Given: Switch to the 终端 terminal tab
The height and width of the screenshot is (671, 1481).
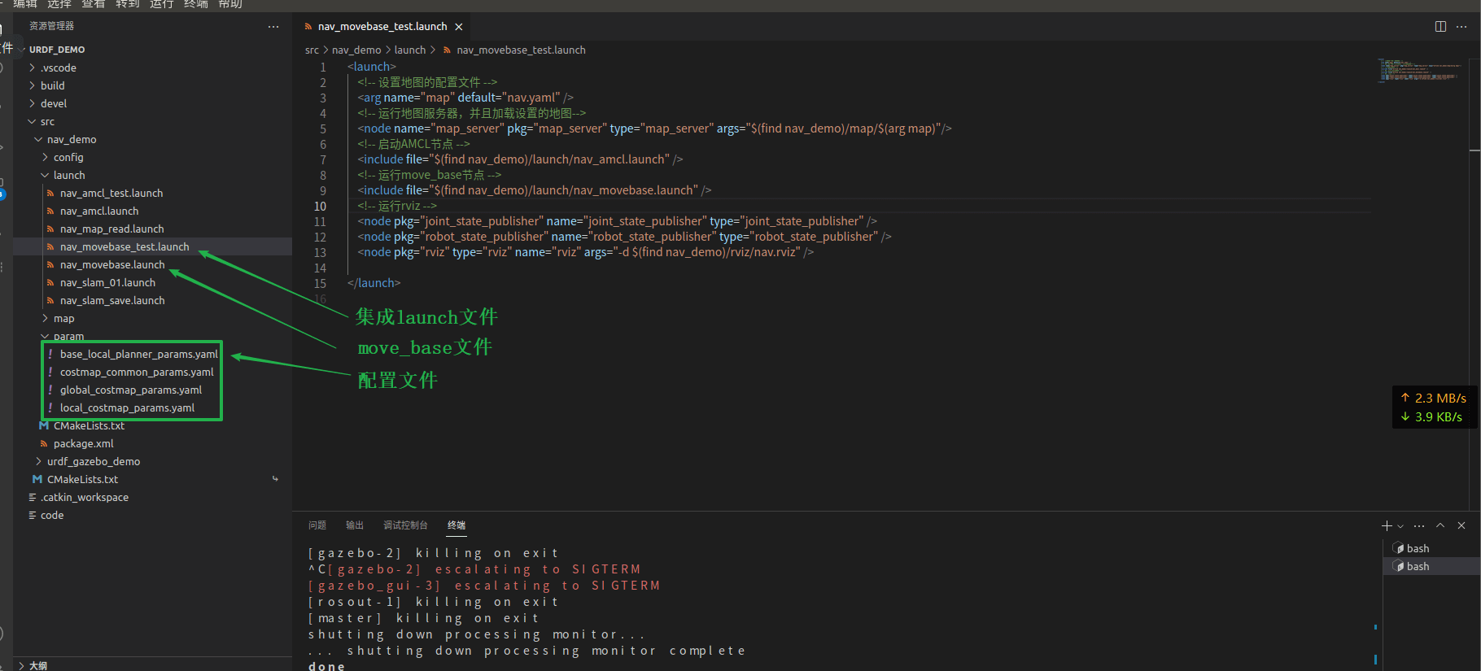Looking at the screenshot, I should (457, 525).
